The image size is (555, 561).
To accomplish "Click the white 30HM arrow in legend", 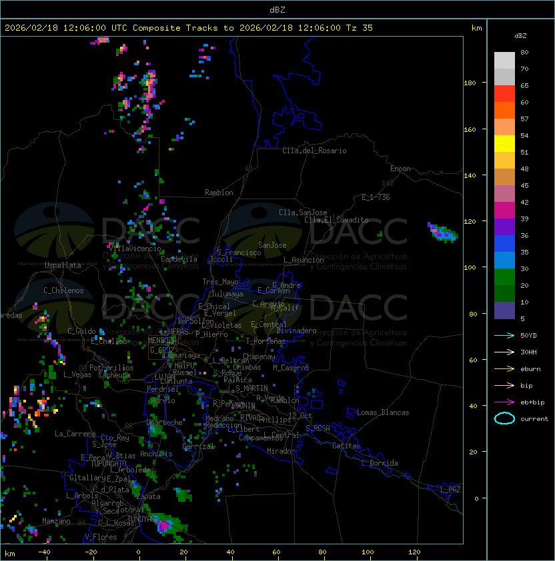I will (504, 352).
